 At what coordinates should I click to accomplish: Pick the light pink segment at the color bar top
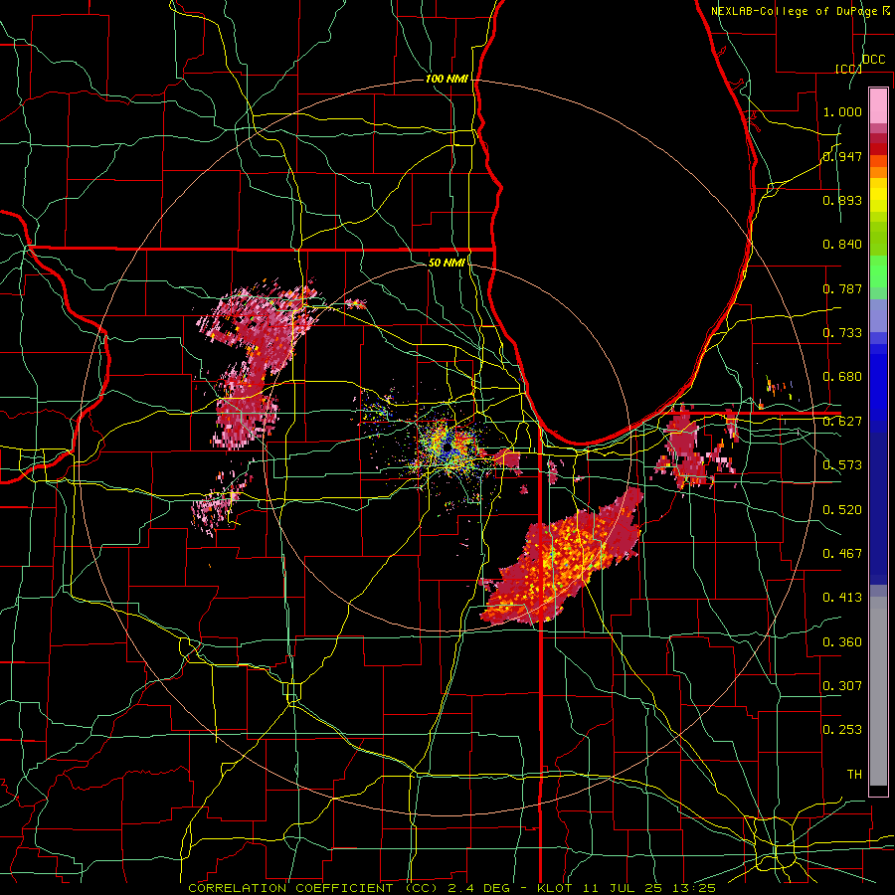(x=878, y=106)
